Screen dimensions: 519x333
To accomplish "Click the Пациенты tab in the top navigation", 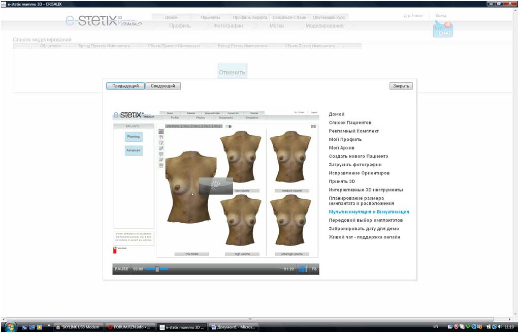I will pos(210,17).
